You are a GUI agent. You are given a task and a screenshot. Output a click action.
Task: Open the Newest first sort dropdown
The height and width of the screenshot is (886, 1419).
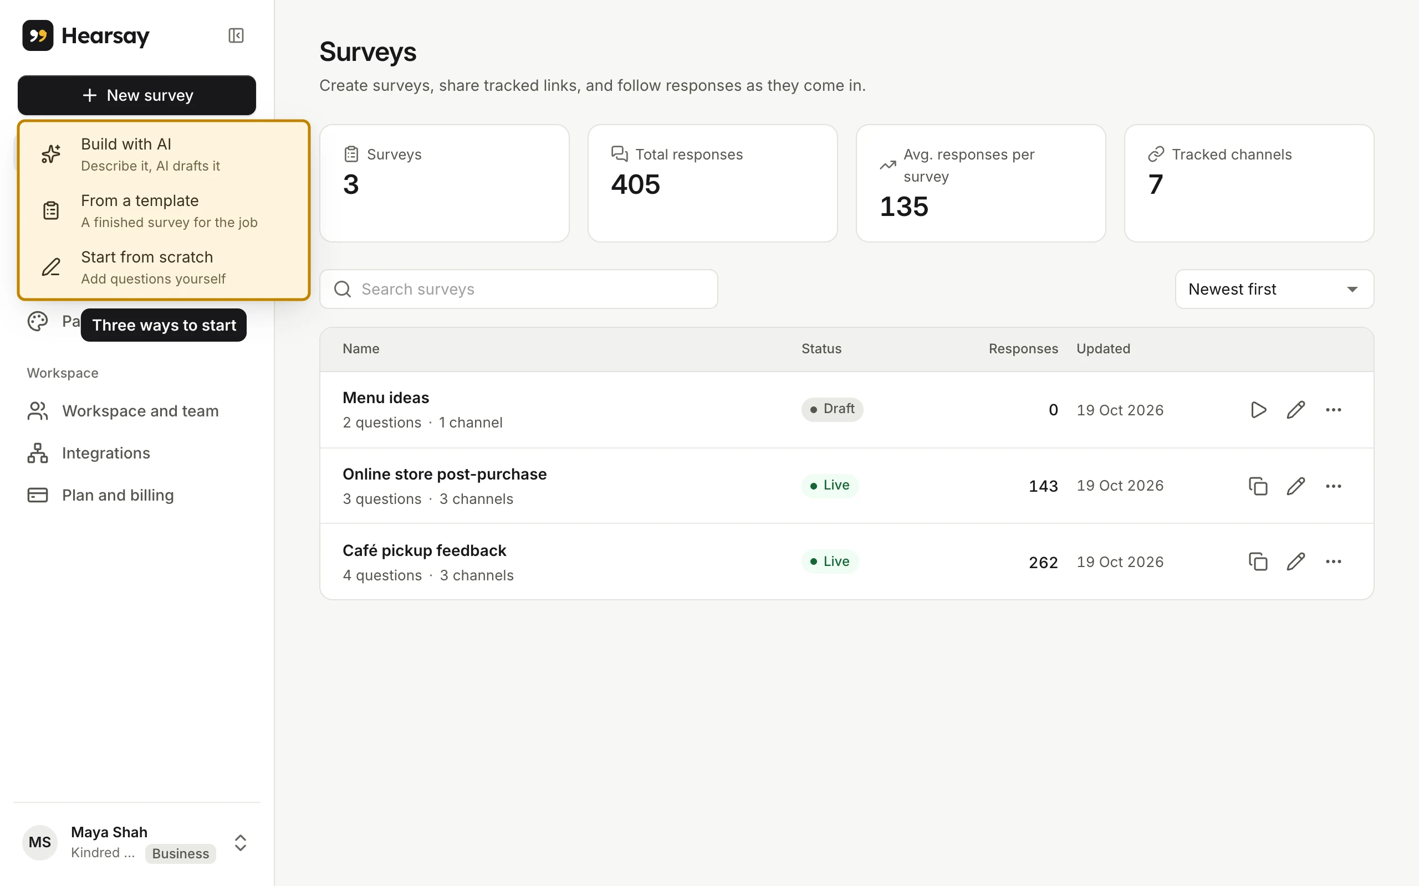(x=1274, y=289)
